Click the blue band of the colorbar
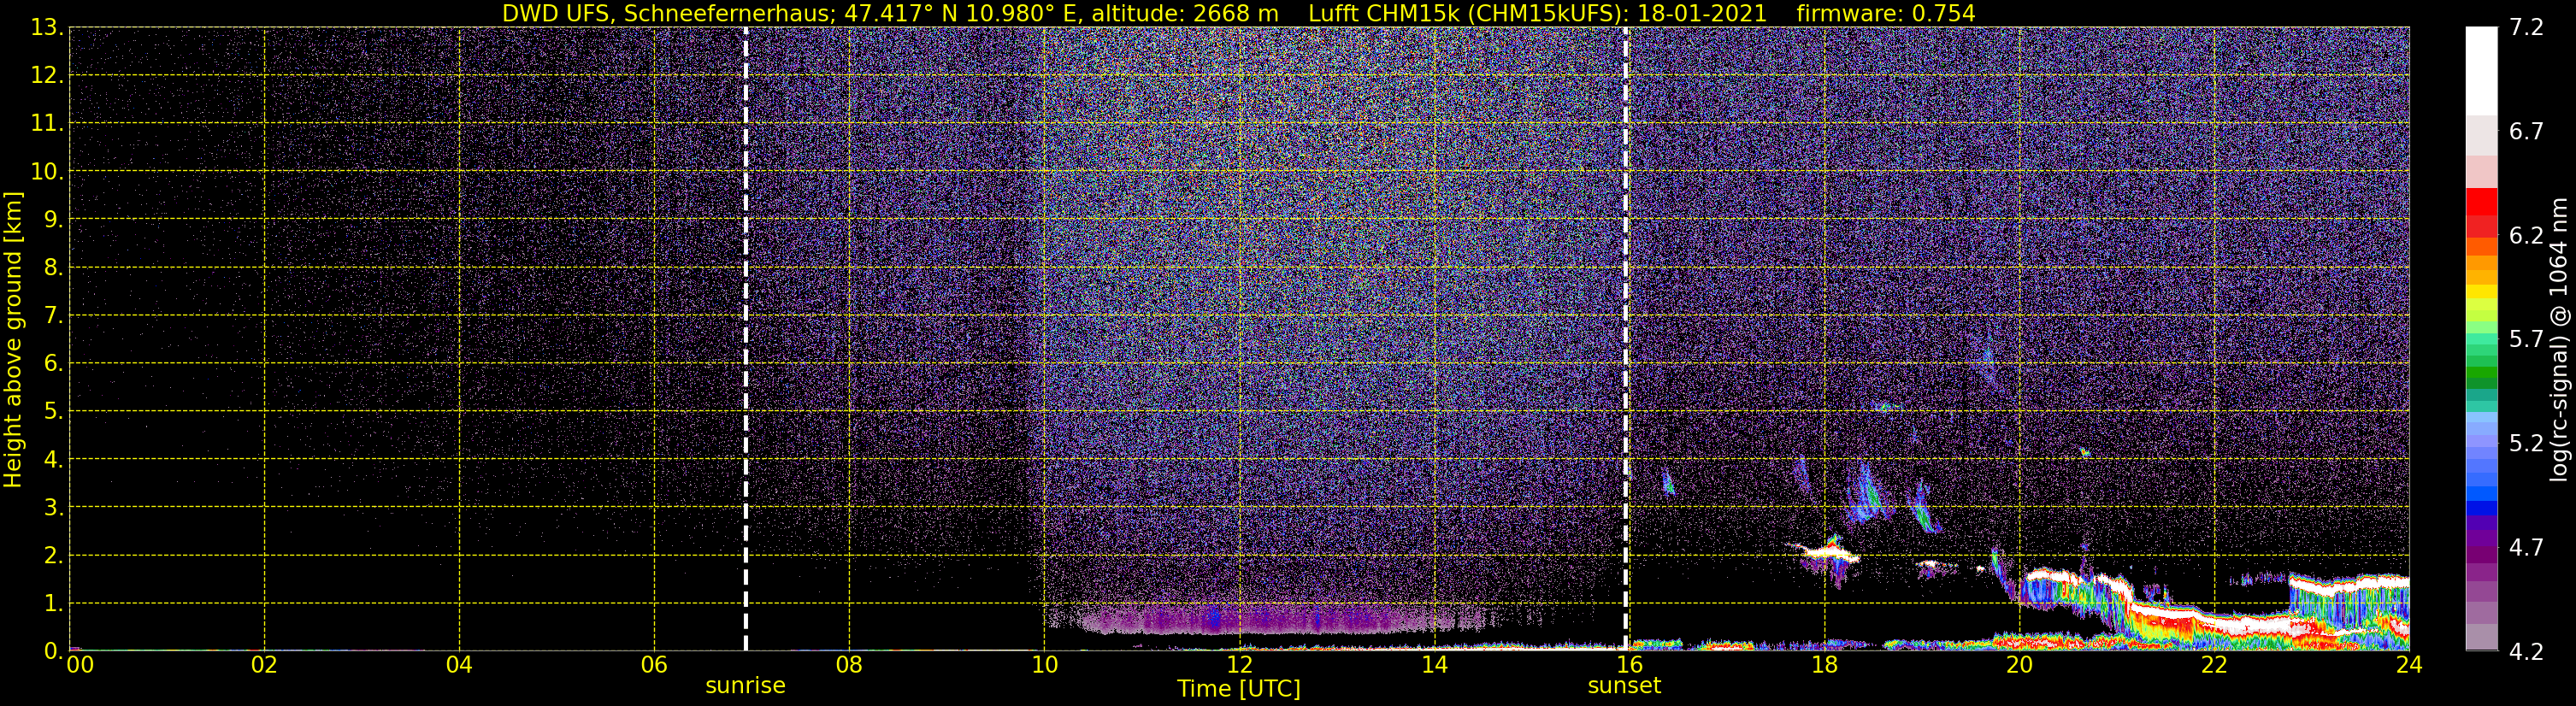2576x706 pixels. [2481, 500]
